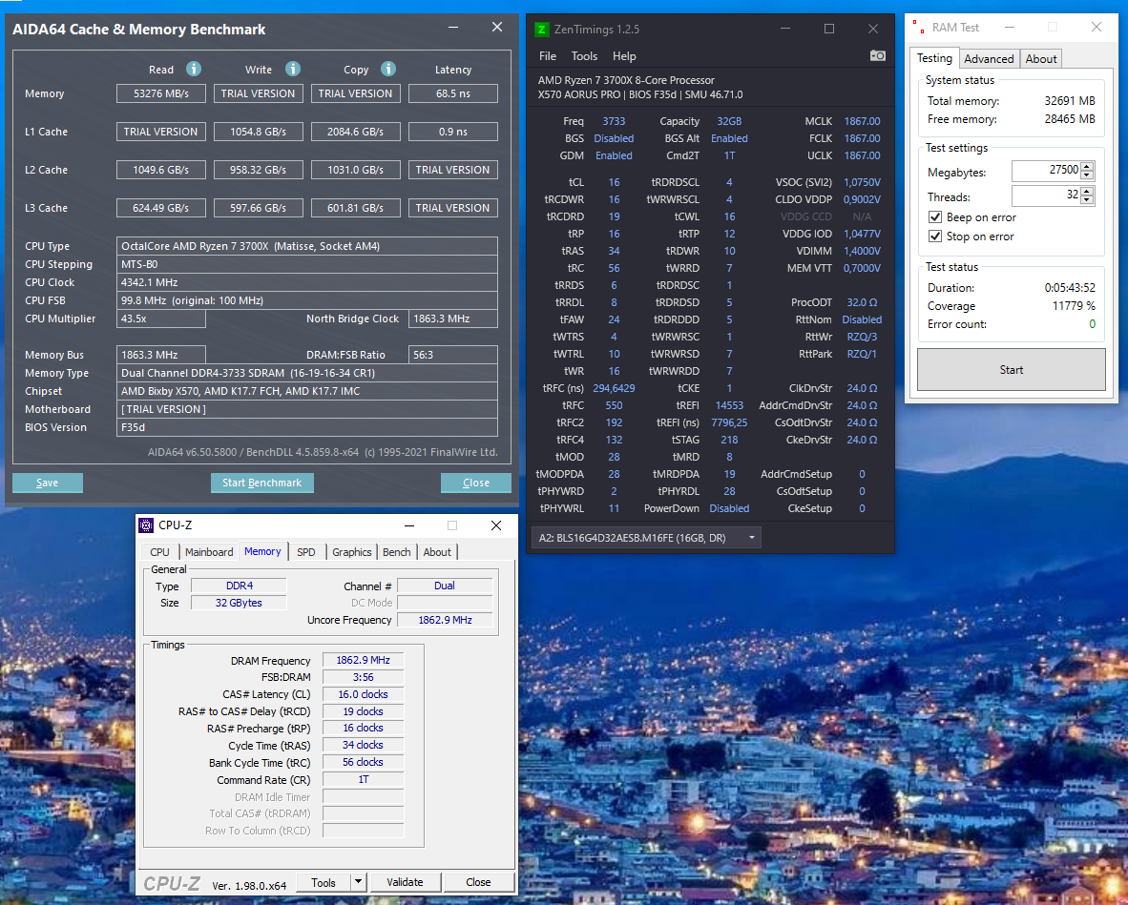
Task: Click Start Benchmark in AIDA64
Action: pyautogui.click(x=261, y=483)
